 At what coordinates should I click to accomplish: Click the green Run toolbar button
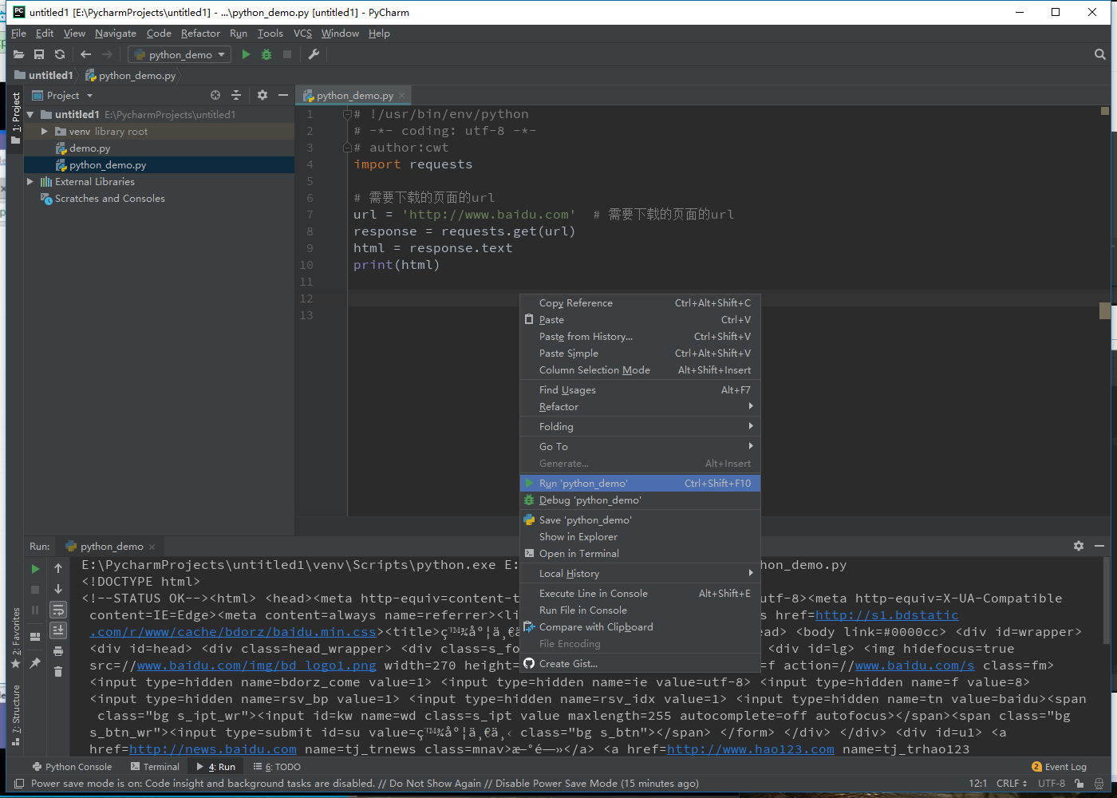(x=246, y=54)
